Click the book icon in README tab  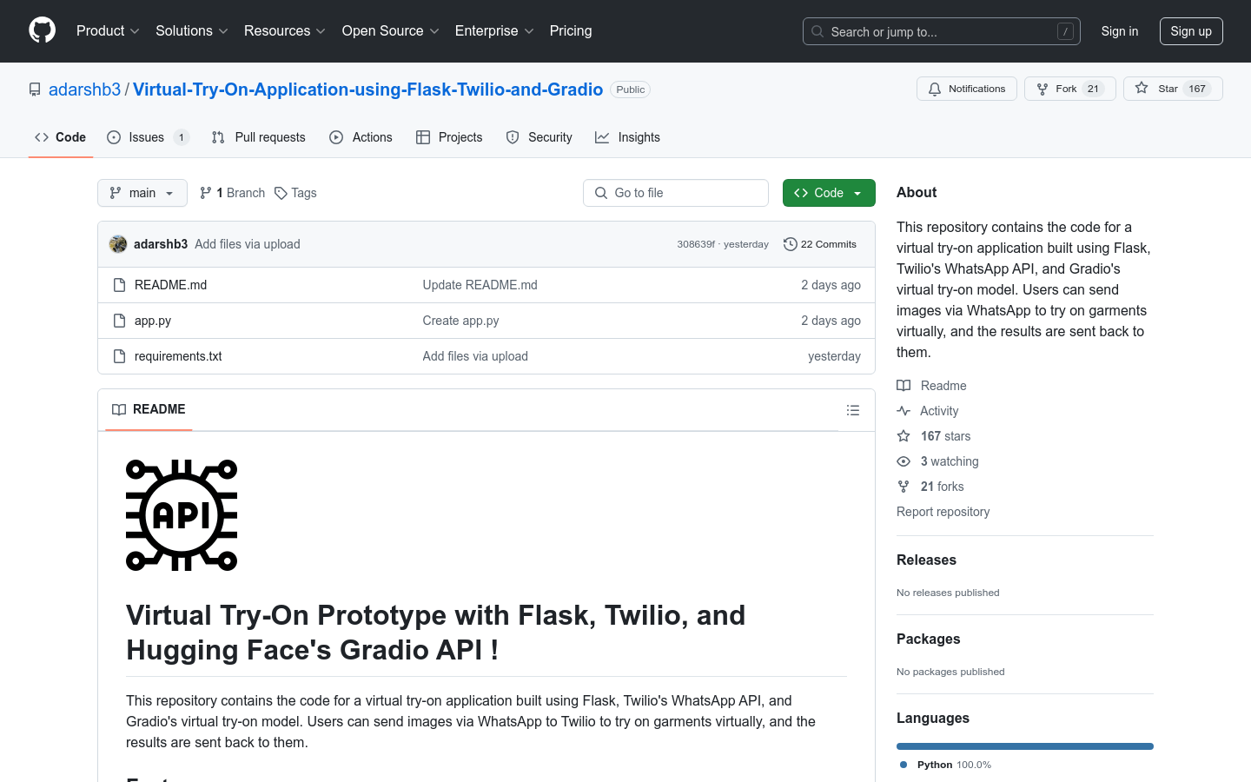tap(119, 409)
